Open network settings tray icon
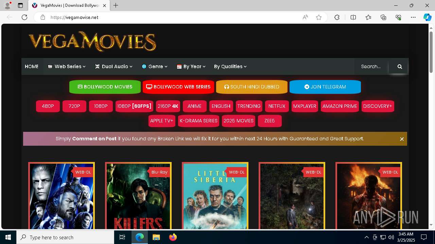 383,237
